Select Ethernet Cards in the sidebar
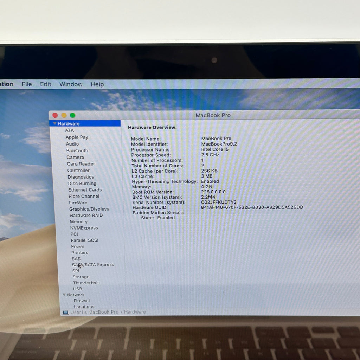Viewport: 360px width, 360px height. click(x=85, y=190)
